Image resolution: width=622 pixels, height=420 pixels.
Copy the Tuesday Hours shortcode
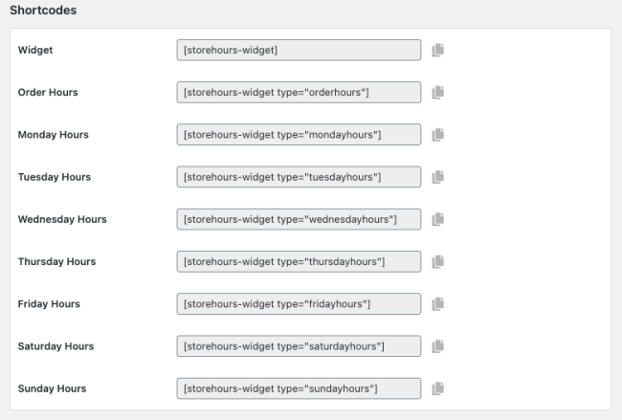pos(439,177)
